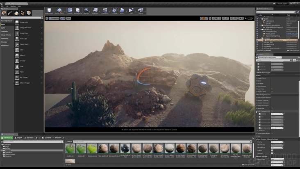Viewport: 300px width, 169px height.
Task: Click the Blueprints toolbar icon
Action: pos(95,11)
